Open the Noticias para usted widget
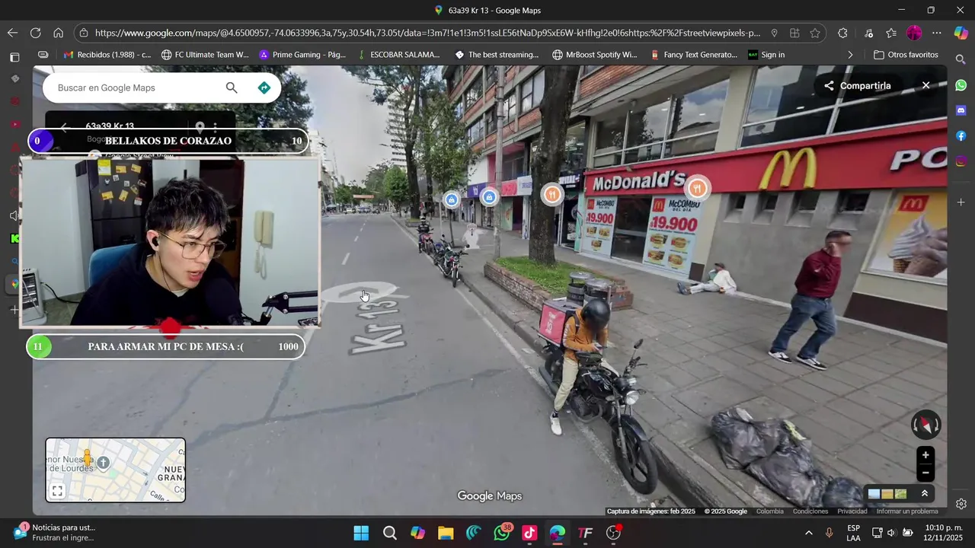The width and height of the screenshot is (975, 548). (x=53, y=532)
